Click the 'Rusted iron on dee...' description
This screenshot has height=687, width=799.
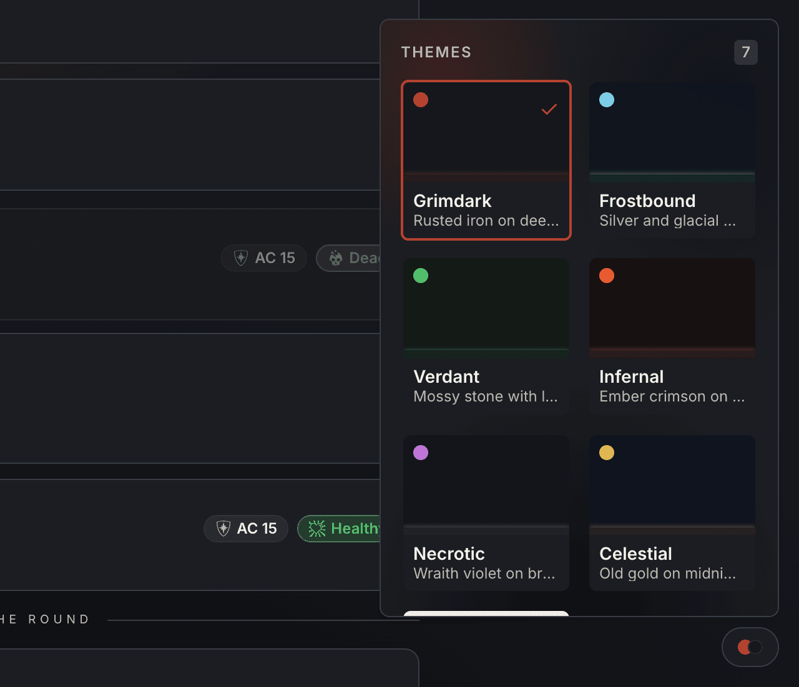pos(486,221)
